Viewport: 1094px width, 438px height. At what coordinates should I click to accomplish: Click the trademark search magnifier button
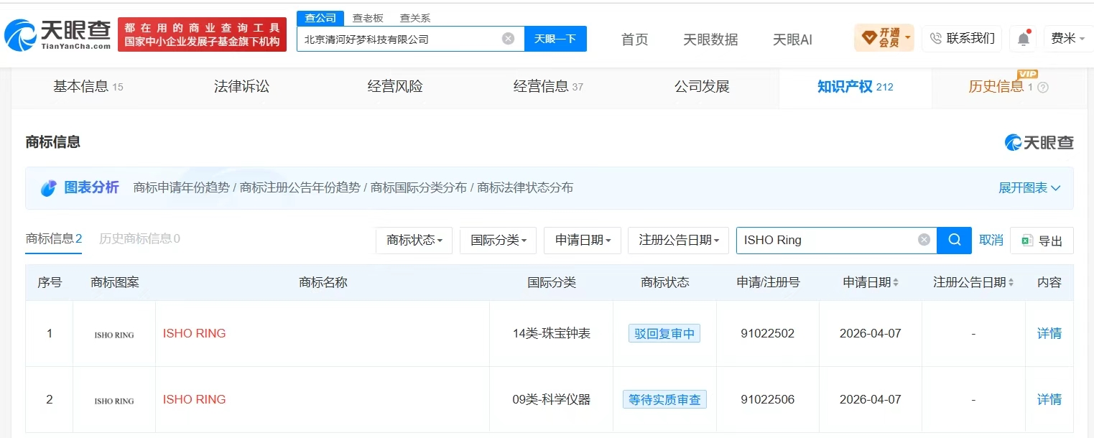(955, 240)
